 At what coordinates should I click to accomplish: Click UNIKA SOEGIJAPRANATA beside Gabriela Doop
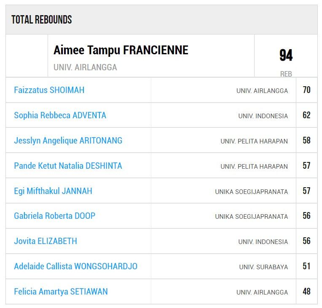pyautogui.click(x=251, y=217)
